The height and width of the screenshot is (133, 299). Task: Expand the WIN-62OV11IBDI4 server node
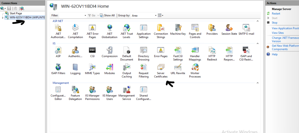pyautogui.click(x=3, y=18)
